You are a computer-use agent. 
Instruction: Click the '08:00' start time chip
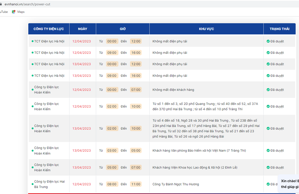point(112,184)
